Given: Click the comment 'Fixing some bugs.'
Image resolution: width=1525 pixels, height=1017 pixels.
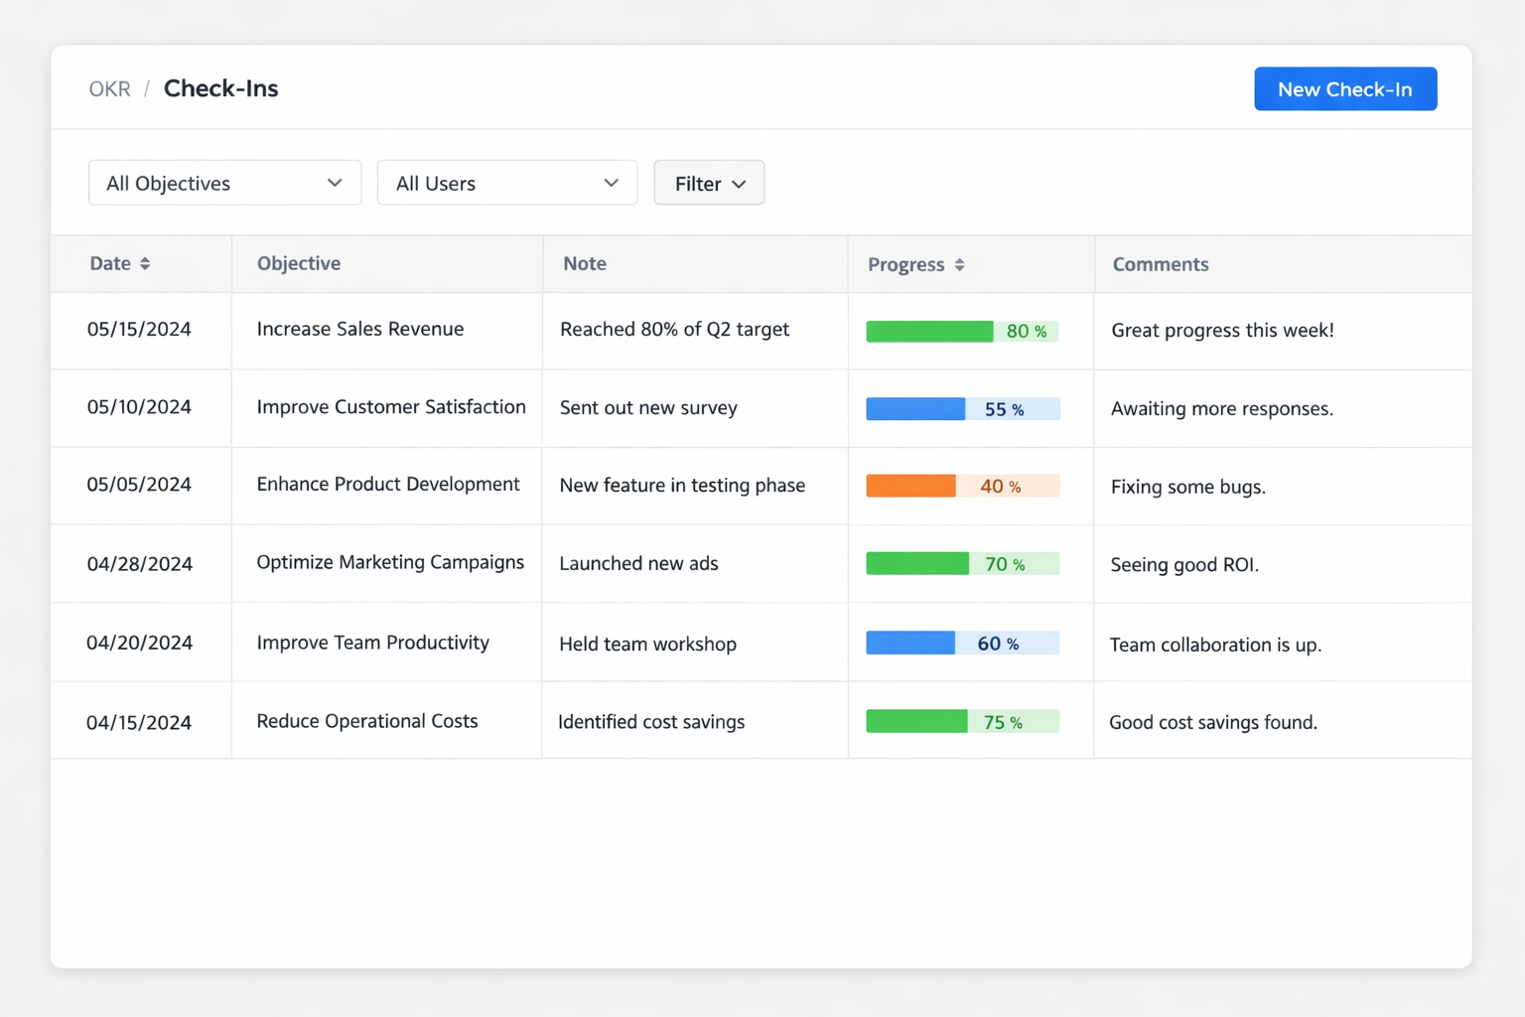Looking at the screenshot, I should [x=1187, y=487].
